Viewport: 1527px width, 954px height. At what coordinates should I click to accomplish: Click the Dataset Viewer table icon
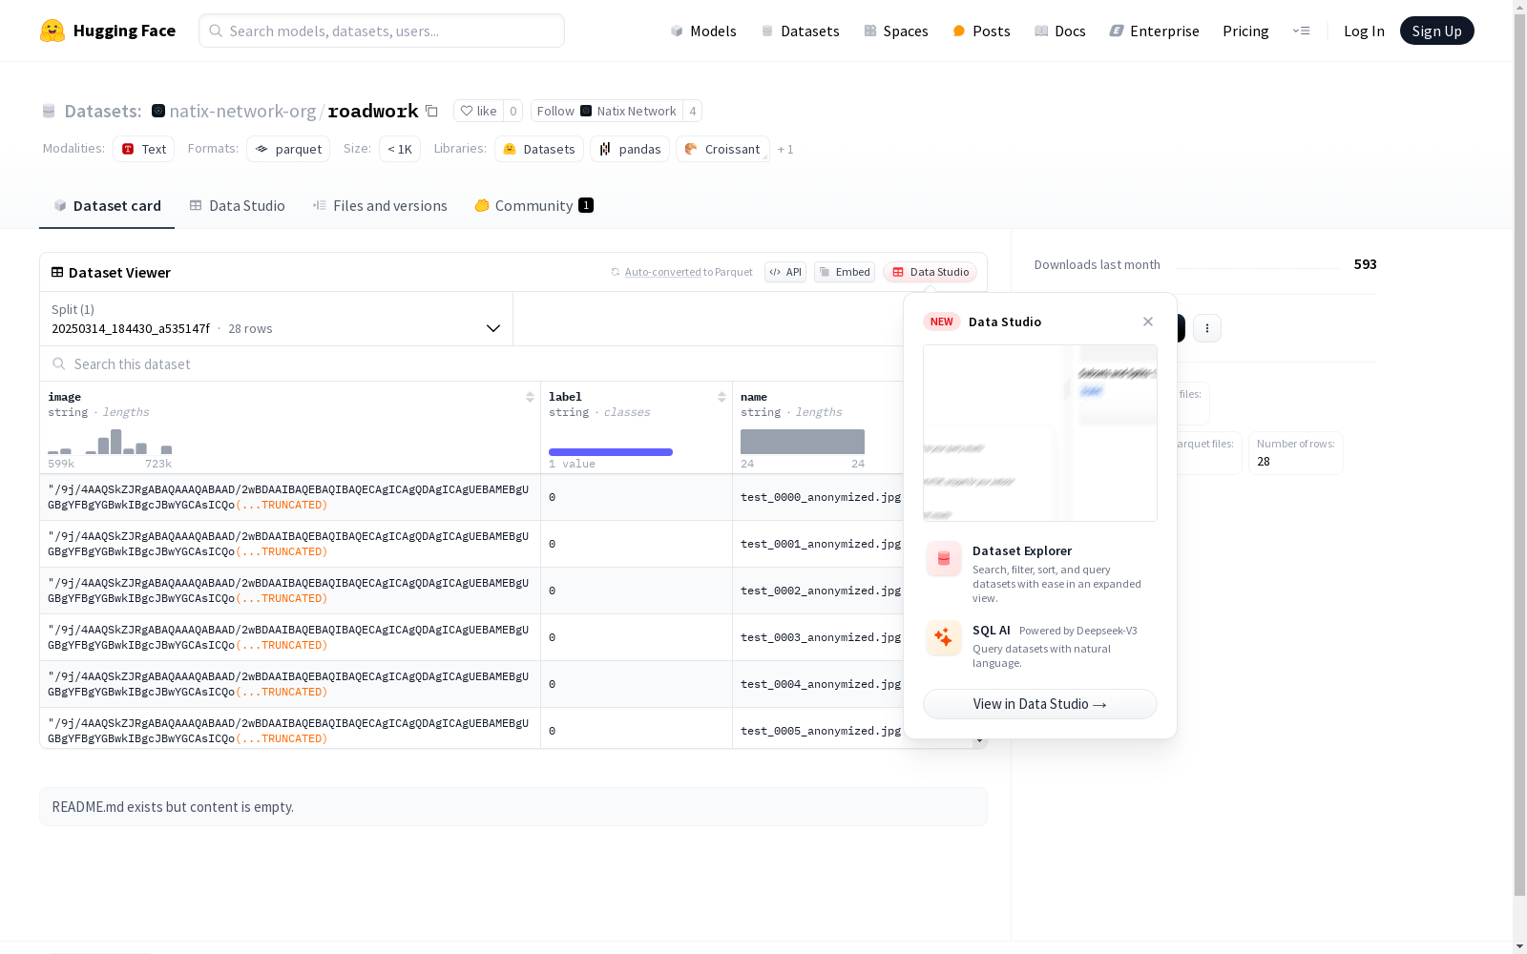coord(57,272)
